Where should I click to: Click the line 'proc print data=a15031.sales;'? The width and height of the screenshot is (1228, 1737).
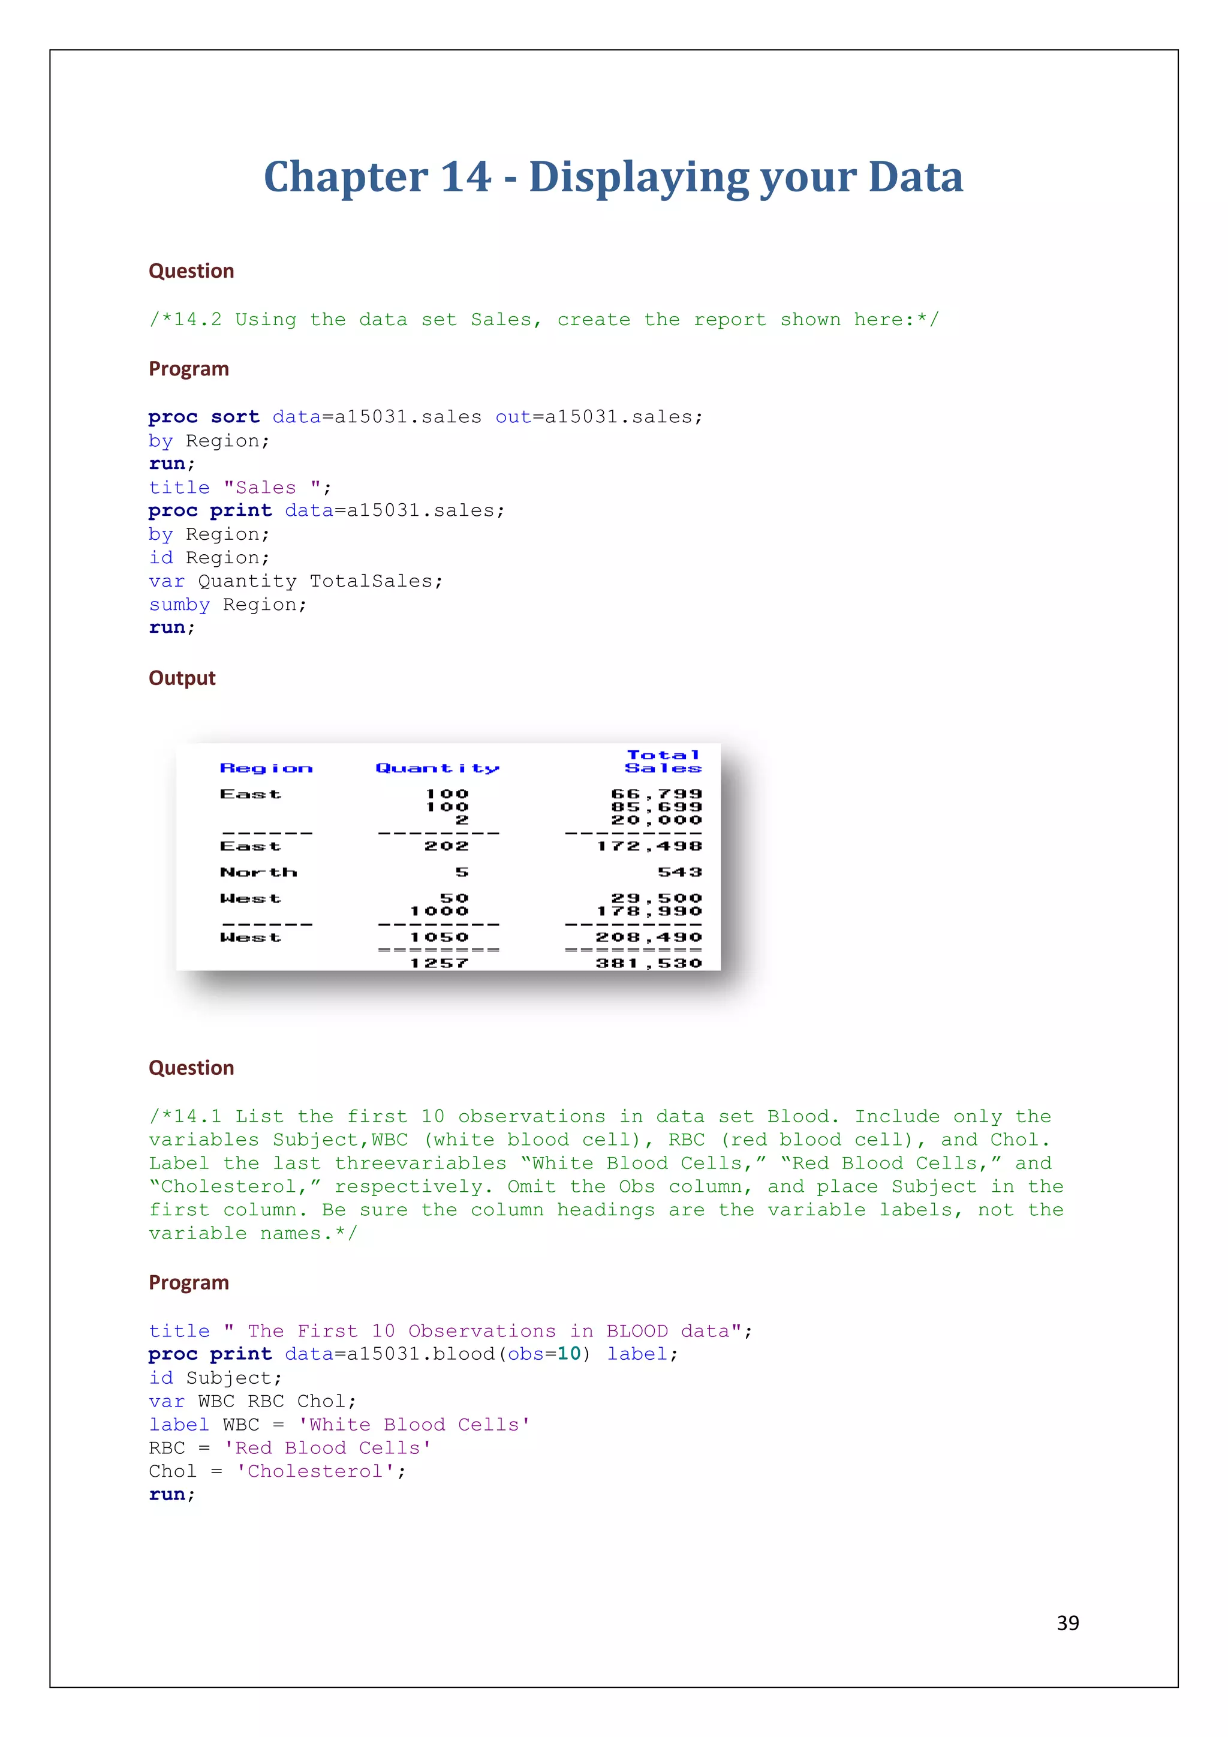click(327, 510)
